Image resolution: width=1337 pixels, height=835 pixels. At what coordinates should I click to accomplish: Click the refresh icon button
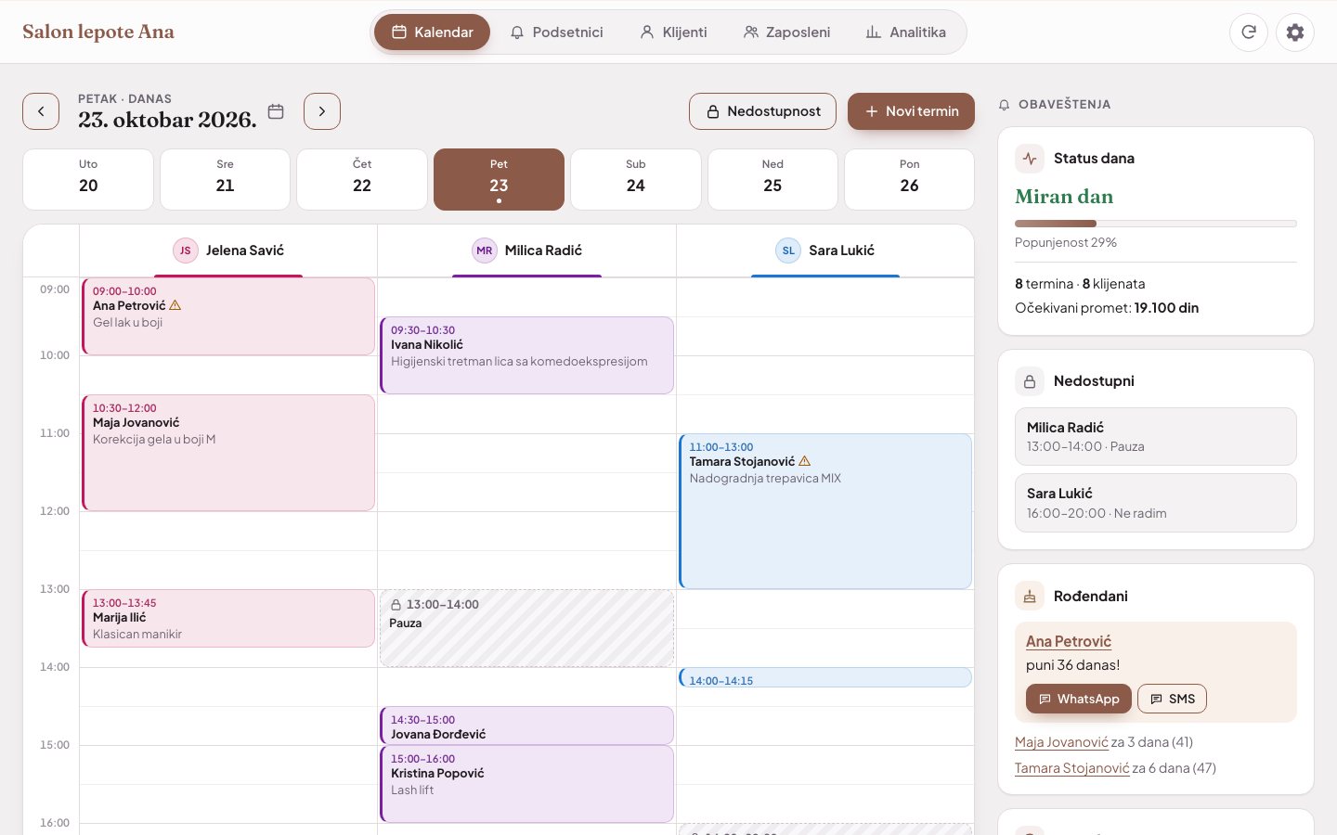click(x=1249, y=32)
